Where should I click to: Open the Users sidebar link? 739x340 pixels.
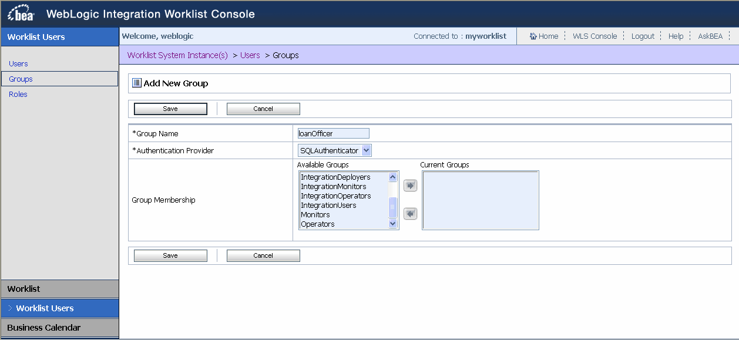coord(18,64)
